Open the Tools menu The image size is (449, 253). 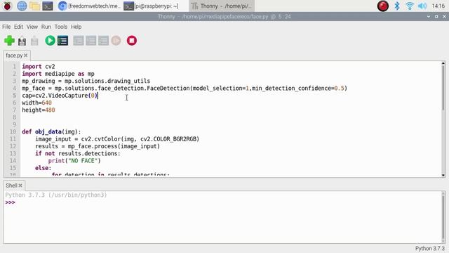(61, 27)
